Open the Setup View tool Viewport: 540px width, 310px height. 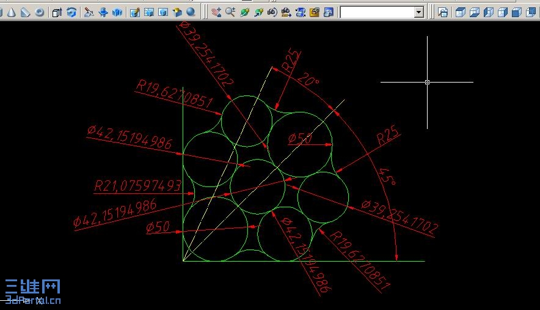(x=149, y=12)
